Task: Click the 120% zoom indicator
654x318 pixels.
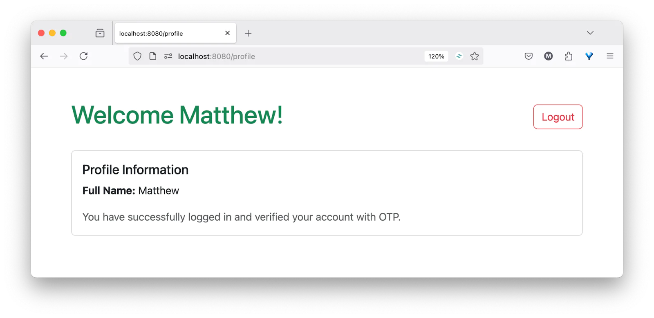Action: click(x=436, y=56)
